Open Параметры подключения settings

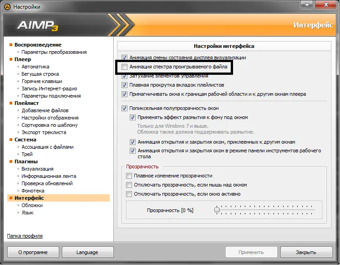51,96
